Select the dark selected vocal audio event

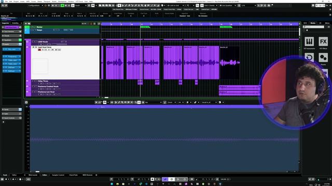tap(230, 63)
